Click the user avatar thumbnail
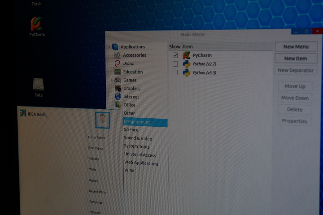The width and height of the screenshot is (323, 215). click(103, 120)
